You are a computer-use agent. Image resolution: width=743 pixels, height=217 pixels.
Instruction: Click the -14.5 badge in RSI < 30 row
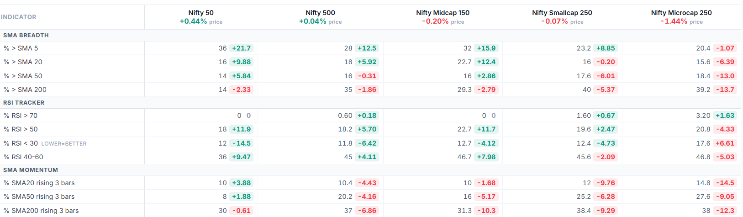pos(241,143)
